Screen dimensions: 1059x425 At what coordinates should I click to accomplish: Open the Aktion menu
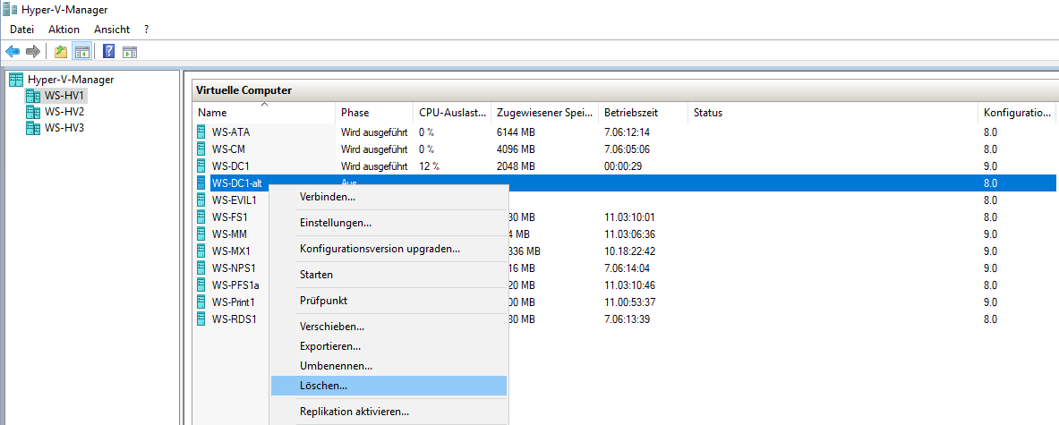[64, 30]
